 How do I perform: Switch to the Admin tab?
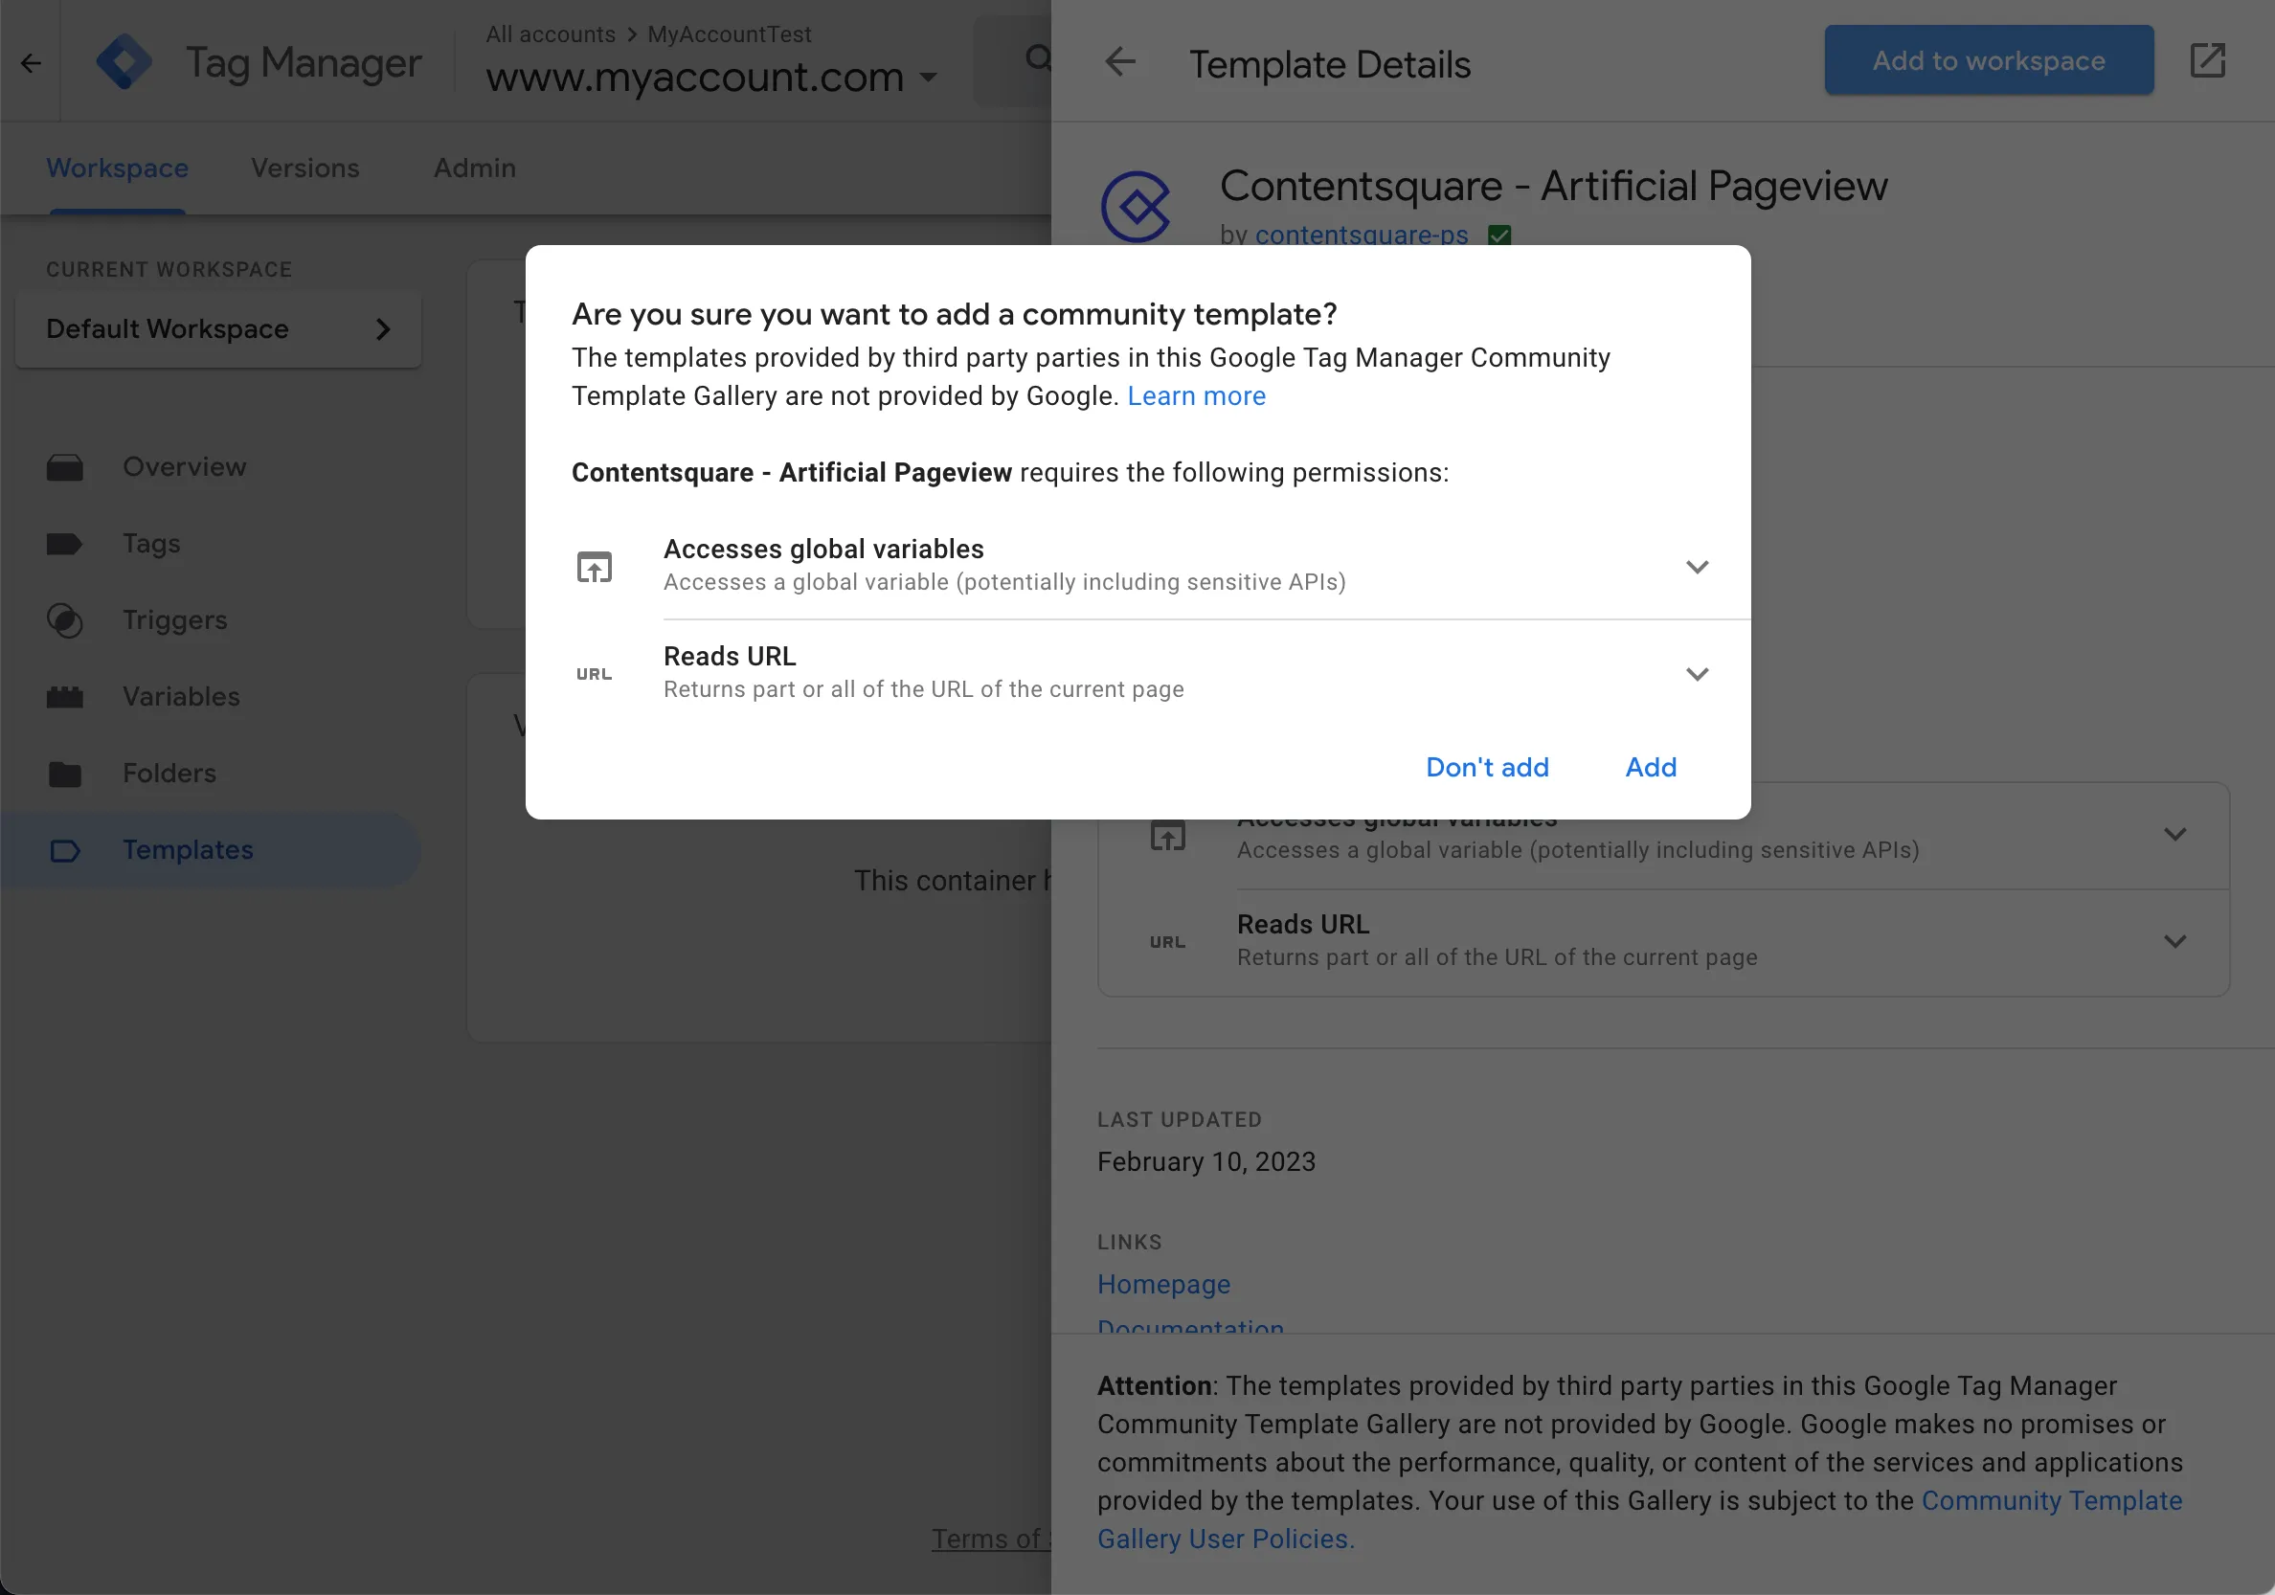click(x=475, y=168)
